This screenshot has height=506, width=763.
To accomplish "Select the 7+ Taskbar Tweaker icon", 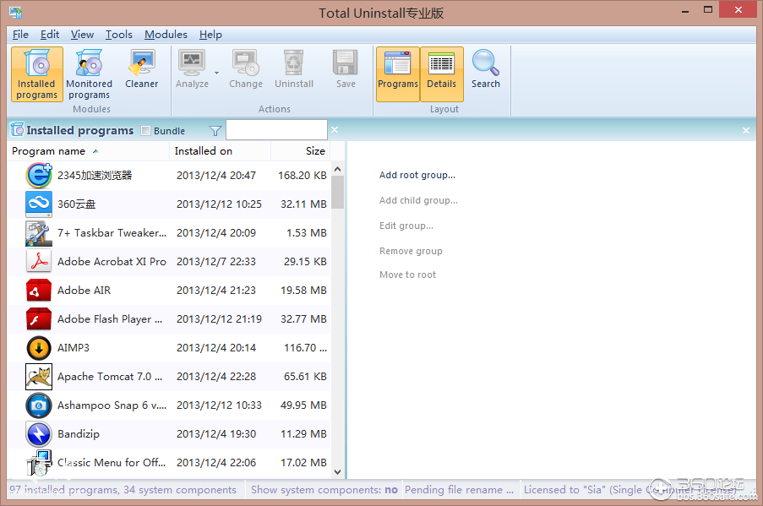I will 39,233.
